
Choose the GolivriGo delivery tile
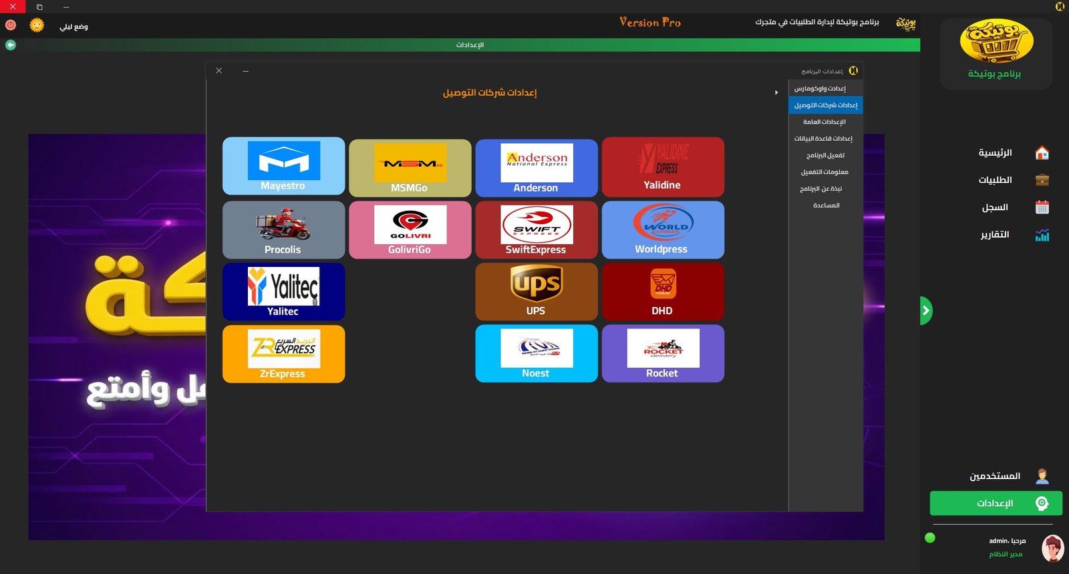click(x=410, y=230)
